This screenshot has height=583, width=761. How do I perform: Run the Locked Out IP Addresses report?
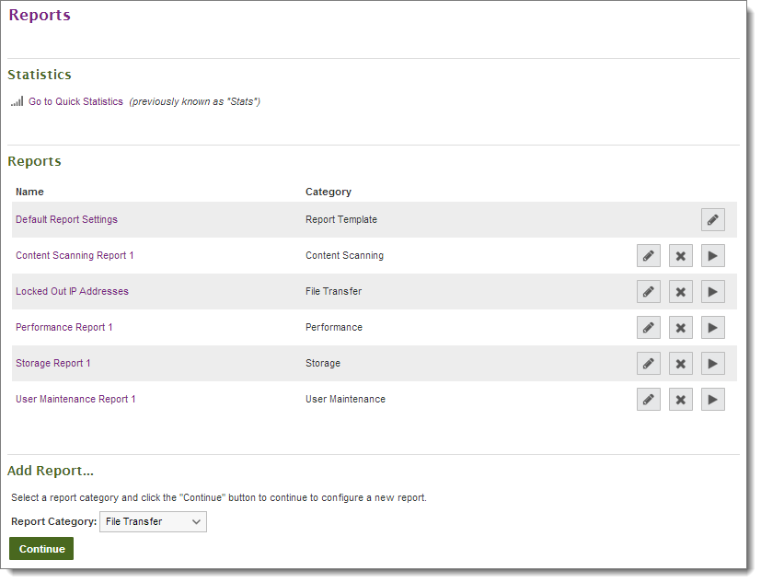712,291
